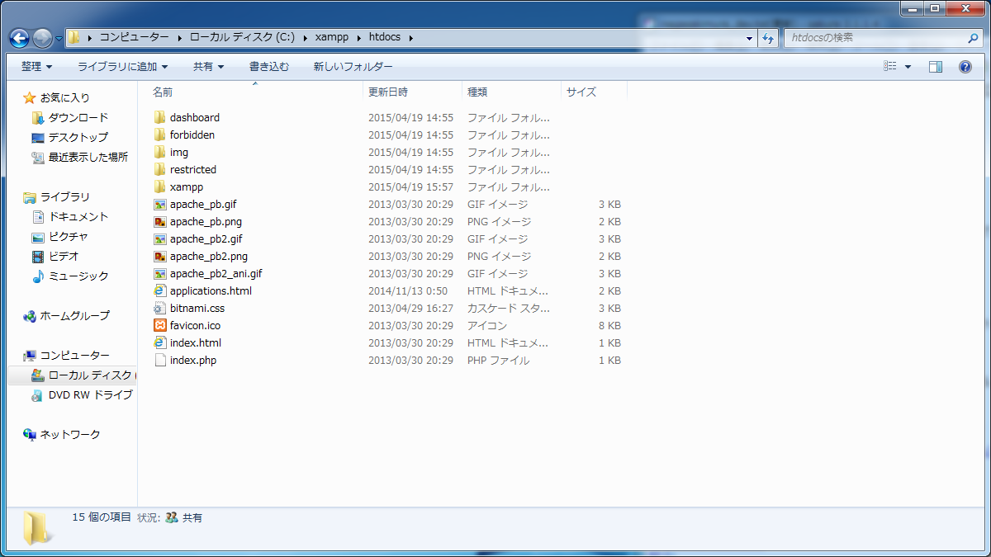Screen dimensions: 991x557
Task: Click xampp in the address breadcrumb
Action: coord(332,37)
